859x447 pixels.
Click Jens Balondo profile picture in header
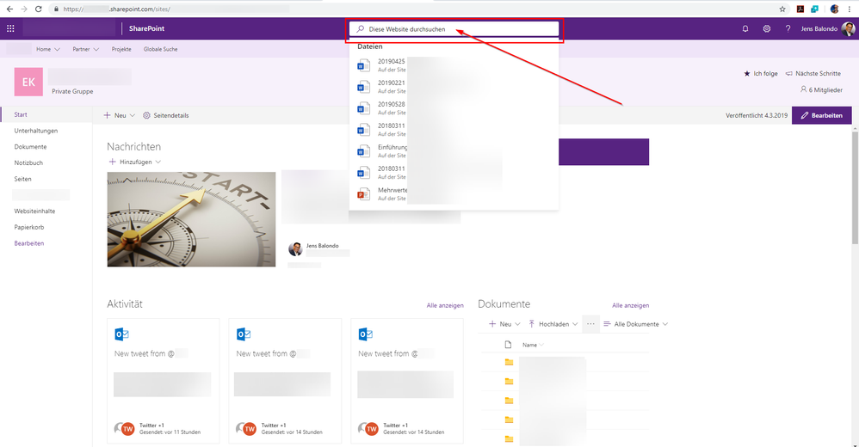pos(848,28)
